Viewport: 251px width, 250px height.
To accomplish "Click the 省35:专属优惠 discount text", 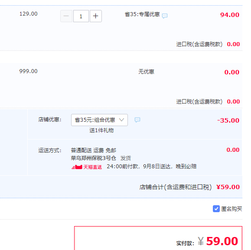I will pyautogui.click(x=142, y=14).
